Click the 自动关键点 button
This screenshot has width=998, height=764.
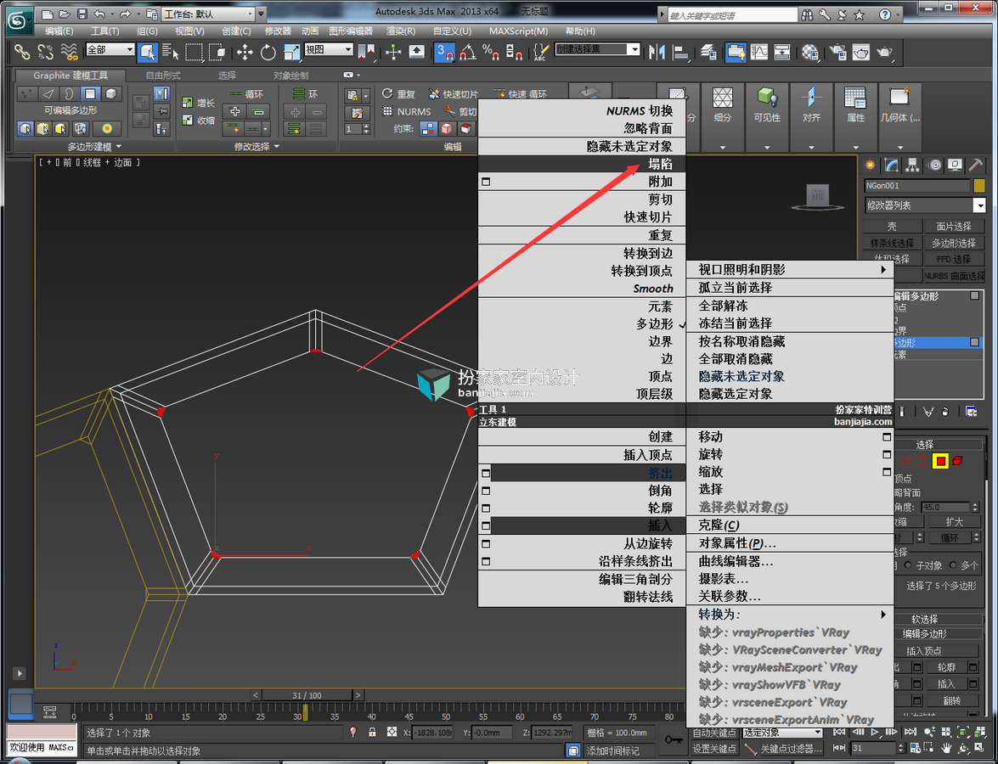click(714, 733)
